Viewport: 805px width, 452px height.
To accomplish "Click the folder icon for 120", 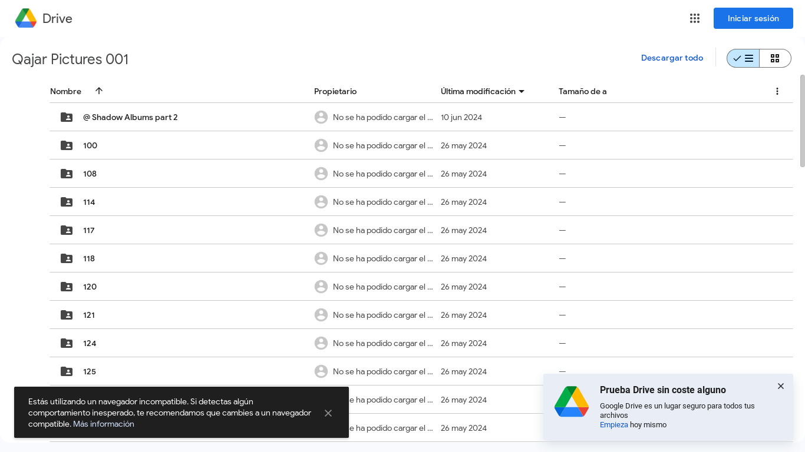I will pos(67,287).
